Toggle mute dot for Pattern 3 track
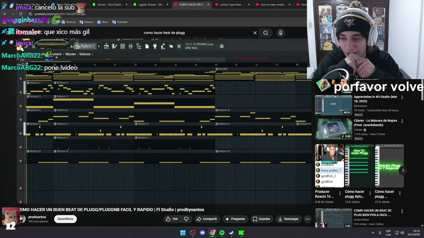The width and height of the screenshot is (424, 238). (x=21, y=106)
